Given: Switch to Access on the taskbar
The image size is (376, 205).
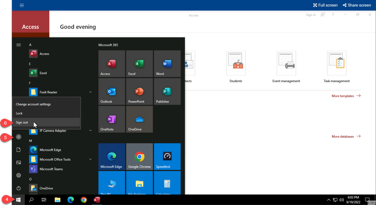Looking at the screenshot, I should pyautogui.click(x=97, y=199).
